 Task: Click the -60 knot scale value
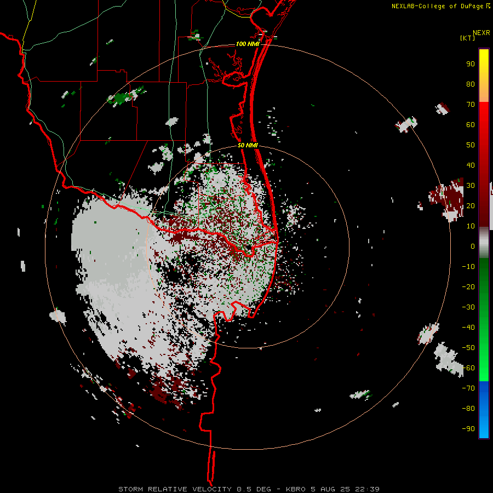pyautogui.click(x=468, y=368)
